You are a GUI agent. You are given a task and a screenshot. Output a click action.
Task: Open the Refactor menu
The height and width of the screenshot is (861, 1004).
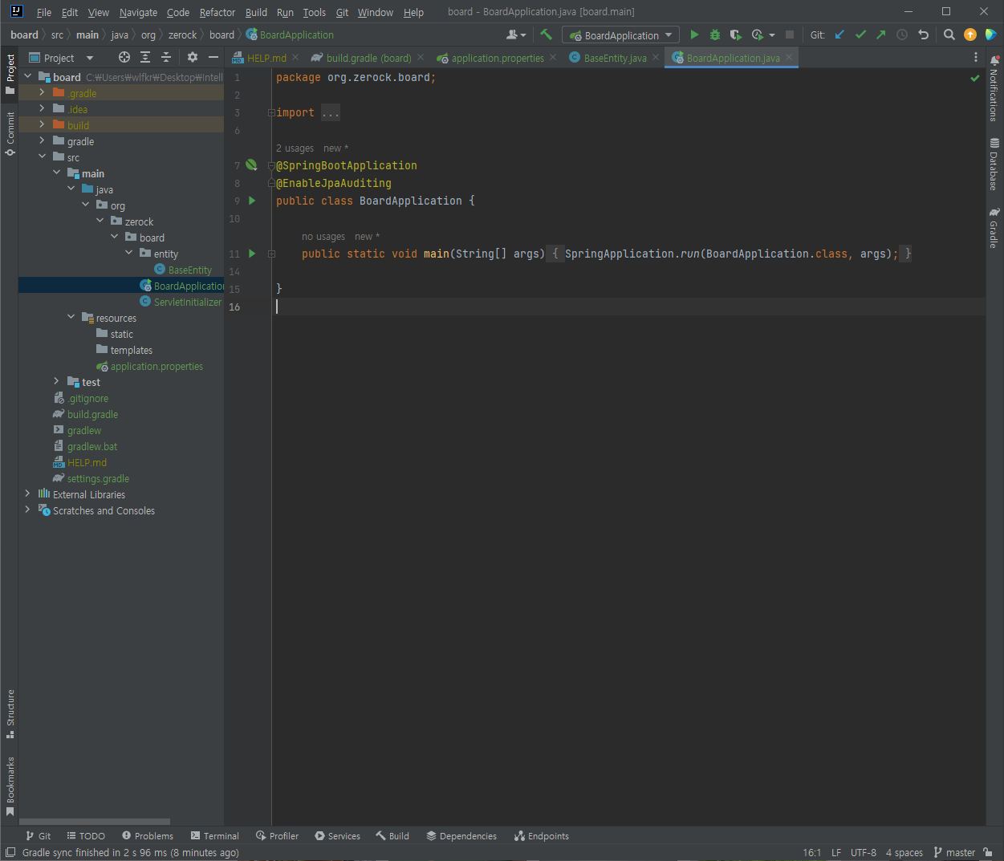coord(217,12)
